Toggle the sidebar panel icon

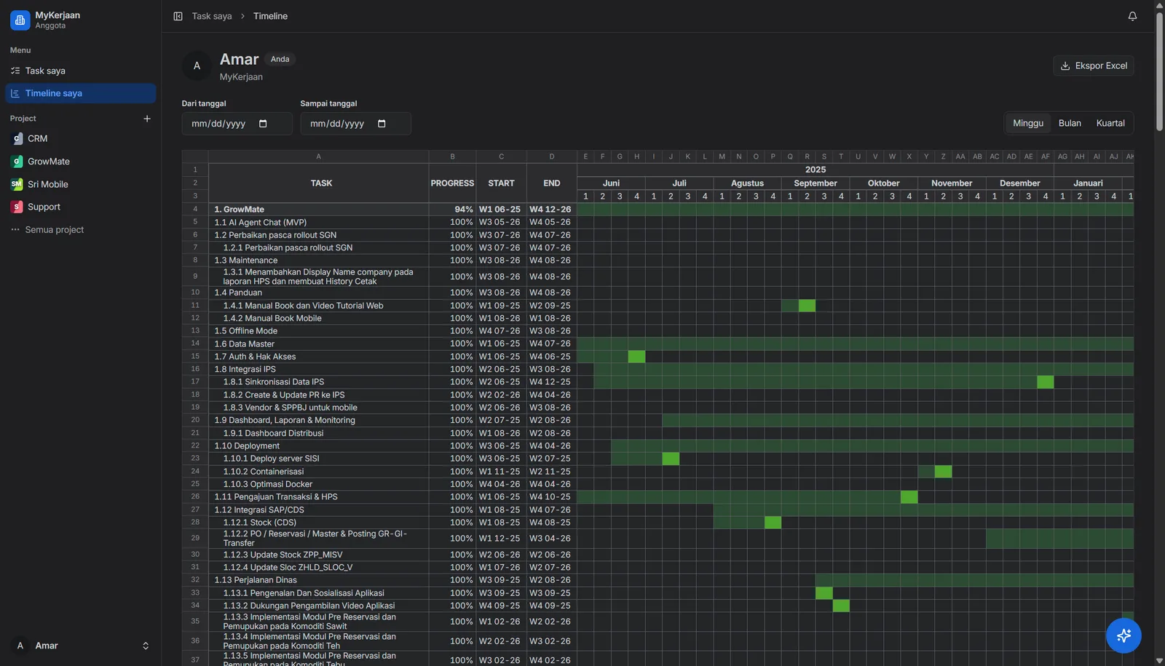coord(178,16)
